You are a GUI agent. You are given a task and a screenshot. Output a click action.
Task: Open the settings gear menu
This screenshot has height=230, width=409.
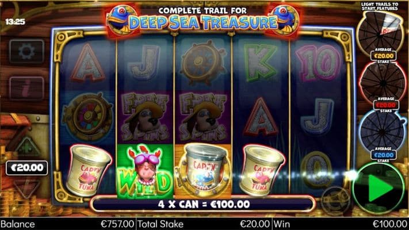pos(26,51)
